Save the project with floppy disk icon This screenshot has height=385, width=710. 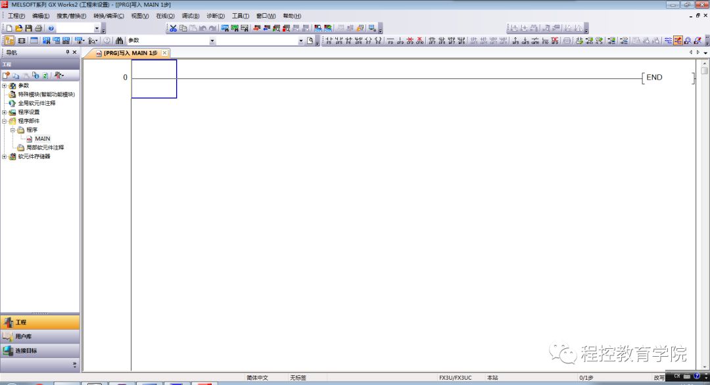pos(28,28)
